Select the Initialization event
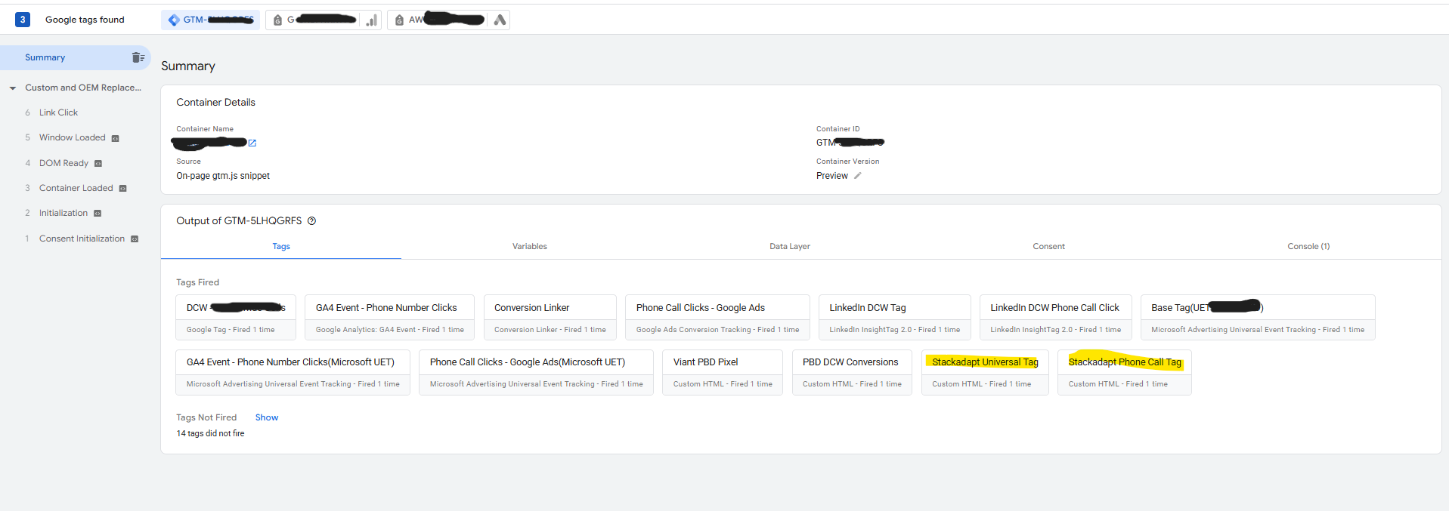This screenshot has height=511, width=1449. coord(63,213)
